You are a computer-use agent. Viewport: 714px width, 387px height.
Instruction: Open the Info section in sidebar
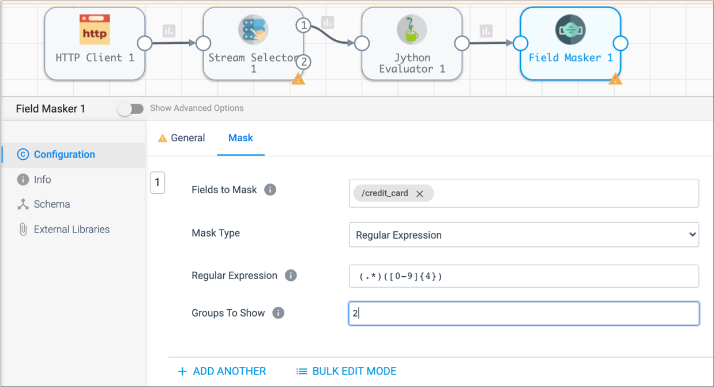click(42, 179)
